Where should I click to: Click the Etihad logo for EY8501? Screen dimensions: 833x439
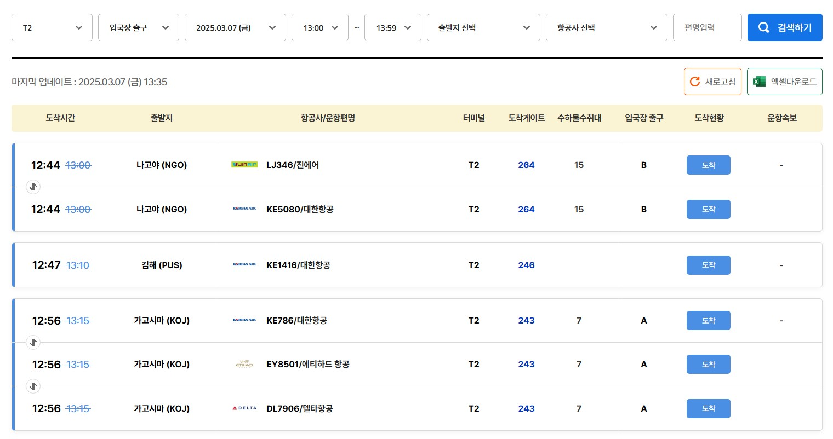pyautogui.click(x=244, y=364)
